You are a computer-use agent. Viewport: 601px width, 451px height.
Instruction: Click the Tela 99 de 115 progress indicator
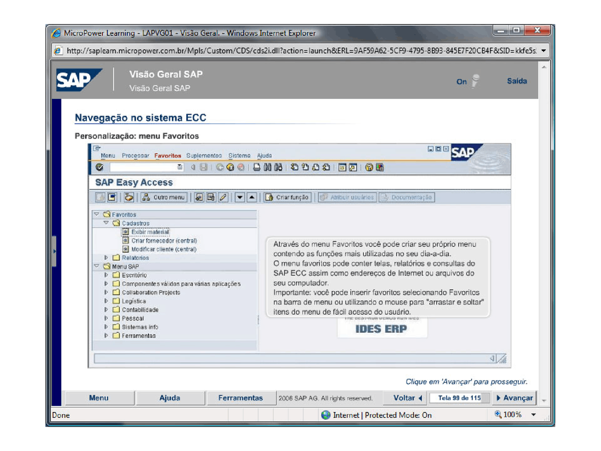coord(459,397)
